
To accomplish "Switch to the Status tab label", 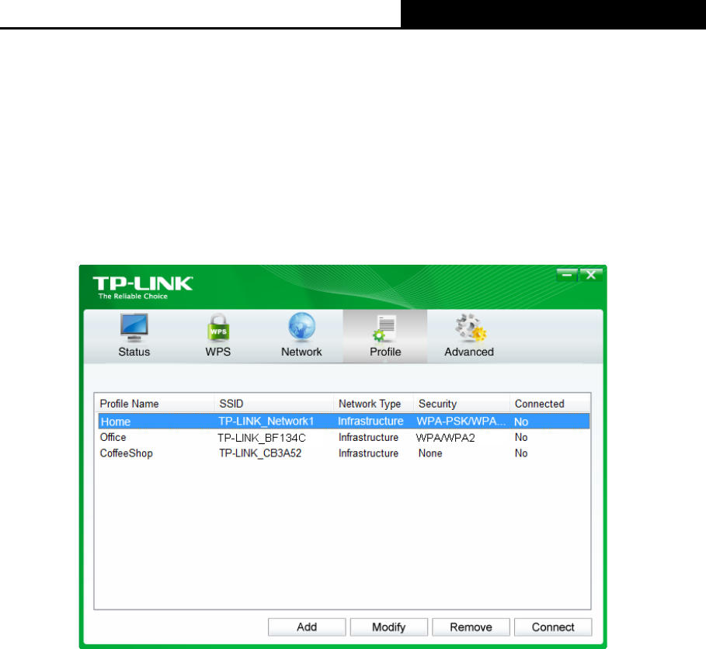I will [x=134, y=352].
